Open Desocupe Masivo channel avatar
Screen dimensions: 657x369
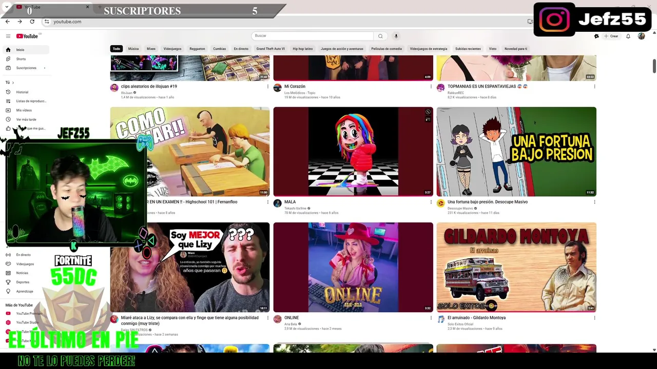coord(441,203)
